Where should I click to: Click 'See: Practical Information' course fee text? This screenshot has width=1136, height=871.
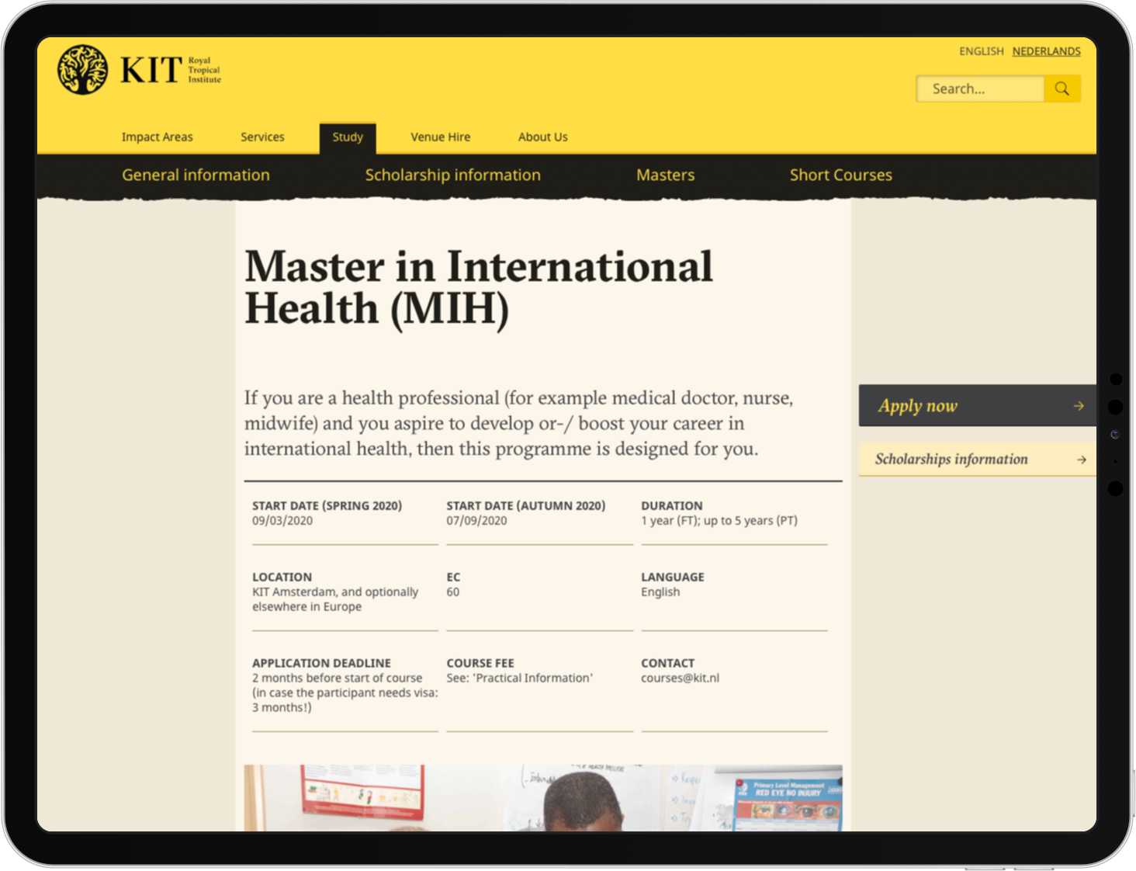(x=519, y=678)
